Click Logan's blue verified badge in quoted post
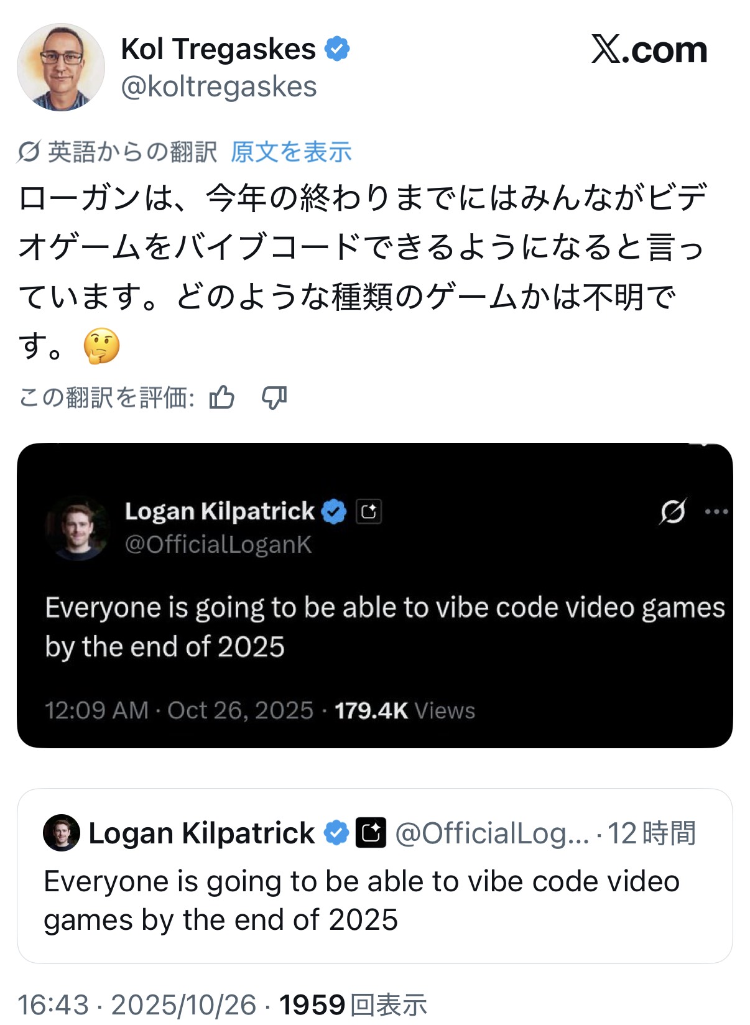This screenshot has width=750, height=1025. [336, 833]
